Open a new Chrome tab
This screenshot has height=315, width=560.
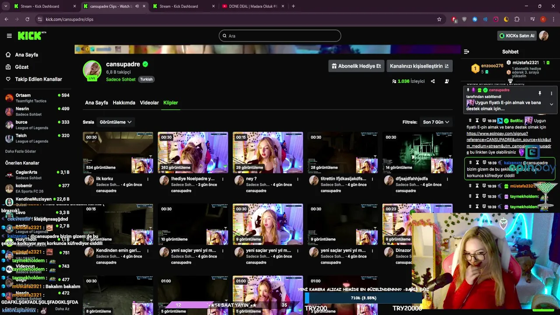[293, 6]
